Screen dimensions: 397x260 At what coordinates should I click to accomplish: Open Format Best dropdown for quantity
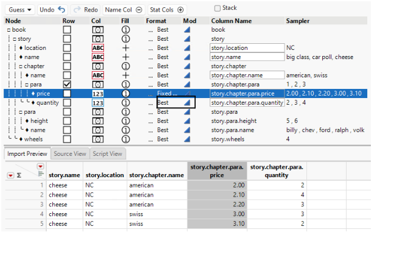pos(163,103)
